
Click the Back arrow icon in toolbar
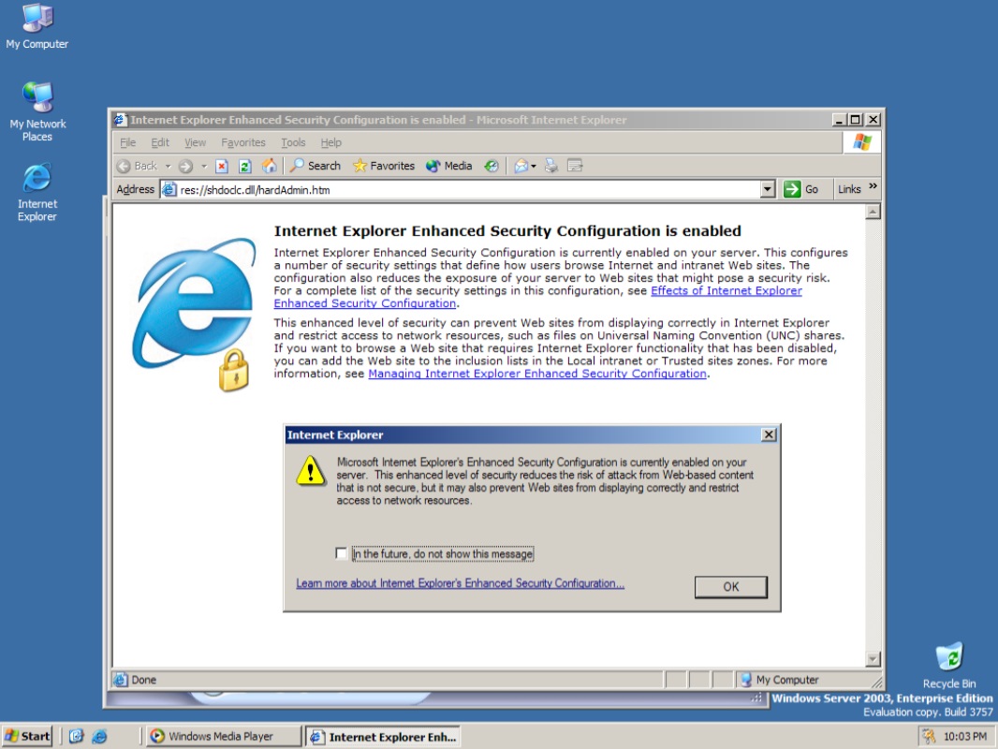click(x=125, y=166)
